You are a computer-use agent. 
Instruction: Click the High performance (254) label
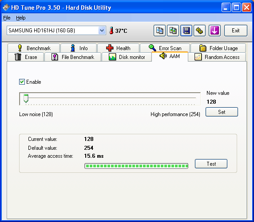tap(175, 114)
